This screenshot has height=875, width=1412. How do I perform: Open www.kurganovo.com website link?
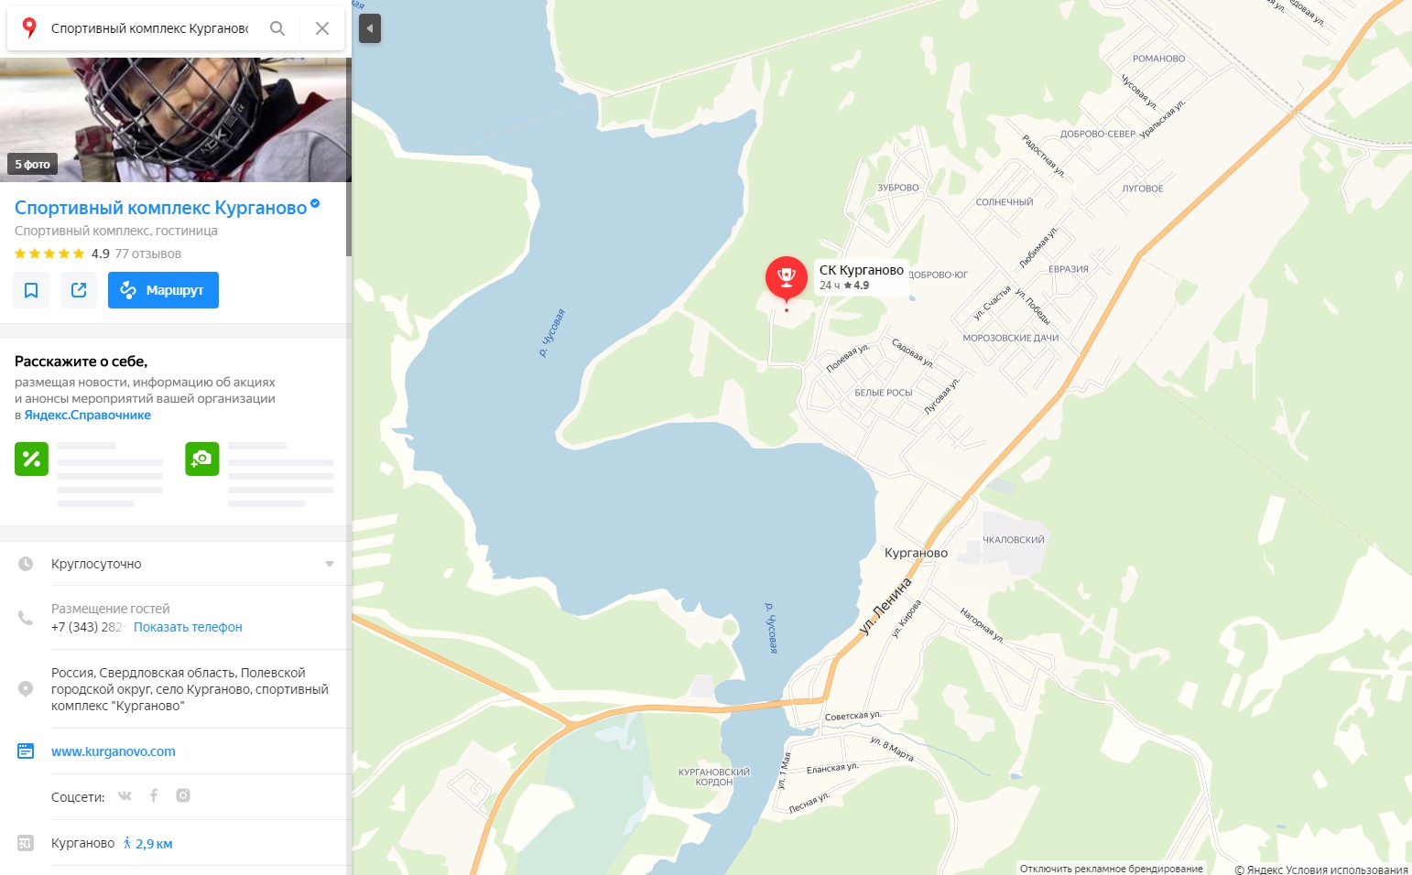click(114, 751)
